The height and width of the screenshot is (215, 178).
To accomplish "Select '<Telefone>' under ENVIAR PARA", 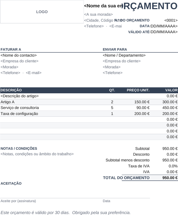I will (113, 73).
